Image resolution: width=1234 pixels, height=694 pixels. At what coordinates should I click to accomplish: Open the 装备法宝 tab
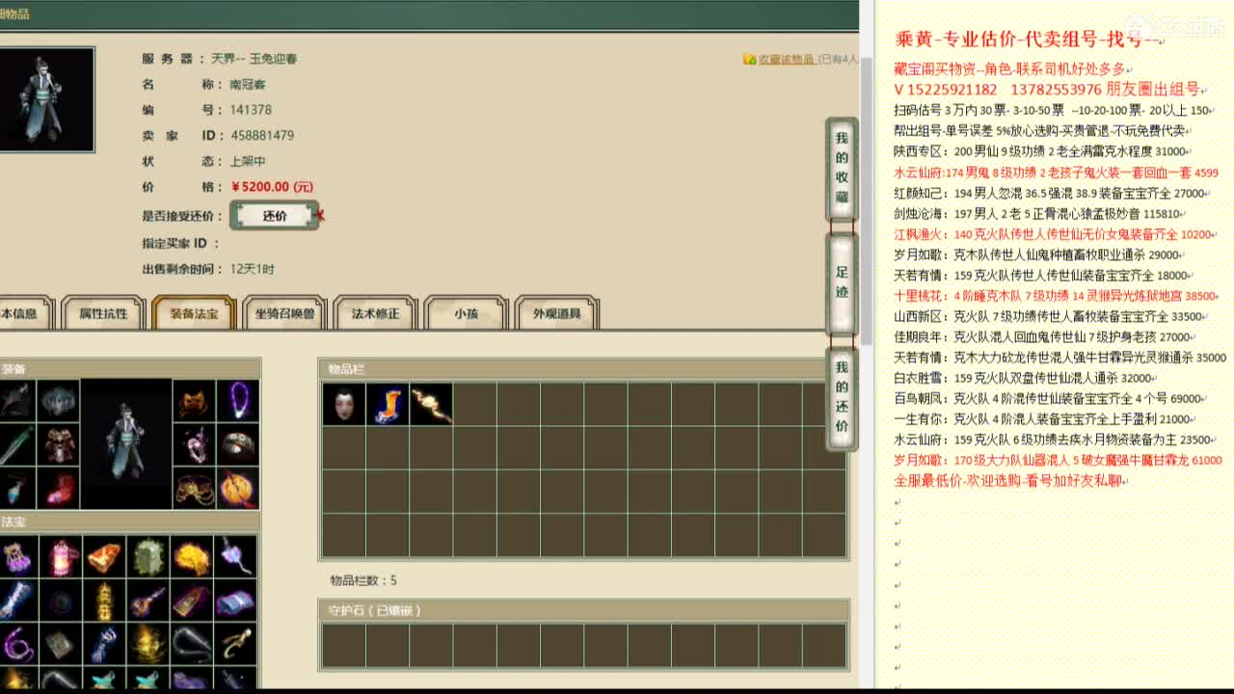pos(194,313)
